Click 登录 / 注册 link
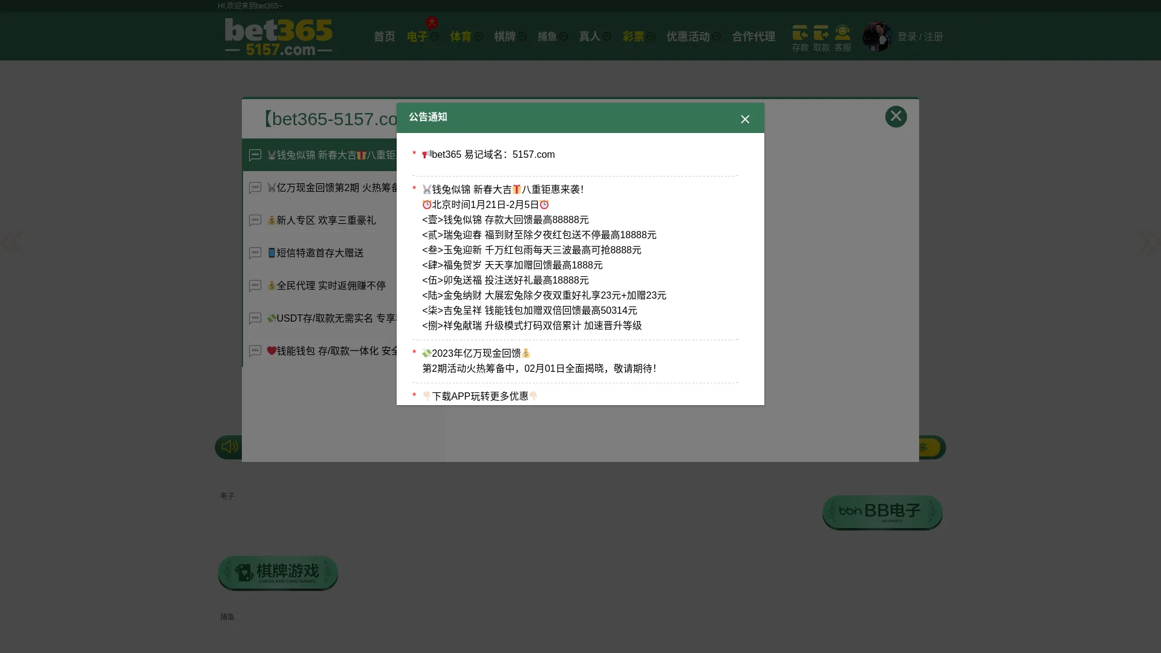The width and height of the screenshot is (1161, 653). tap(920, 37)
